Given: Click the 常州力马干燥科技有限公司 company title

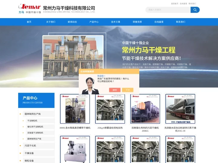Looking at the screenshot, I should point(69,8).
